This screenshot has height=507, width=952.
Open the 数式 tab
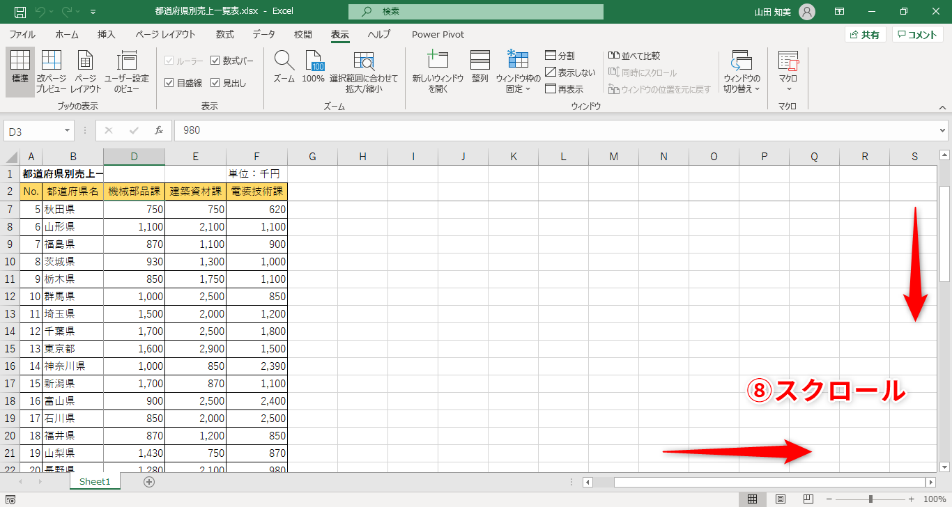tap(225, 34)
